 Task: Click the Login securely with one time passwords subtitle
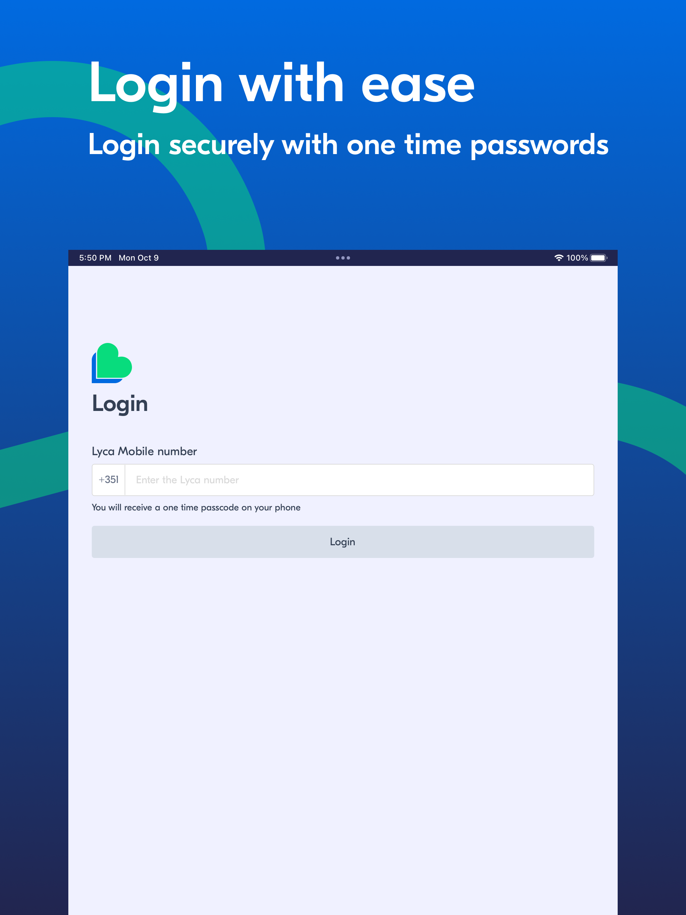(x=348, y=145)
